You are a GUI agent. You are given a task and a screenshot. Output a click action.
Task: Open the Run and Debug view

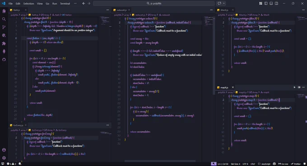[4, 35]
